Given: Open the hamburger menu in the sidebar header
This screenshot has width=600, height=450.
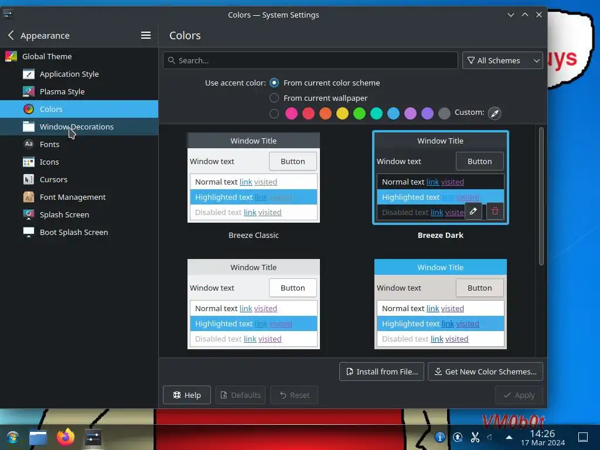Looking at the screenshot, I should 145,35.
